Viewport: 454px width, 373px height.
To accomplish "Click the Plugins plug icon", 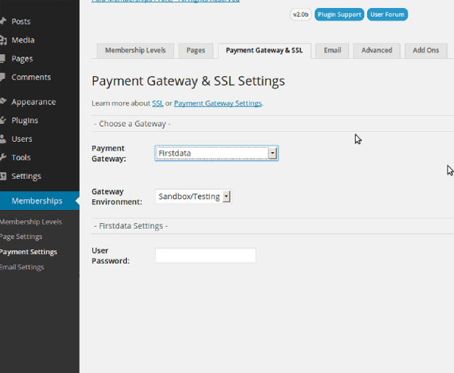I will pos(3,120).
